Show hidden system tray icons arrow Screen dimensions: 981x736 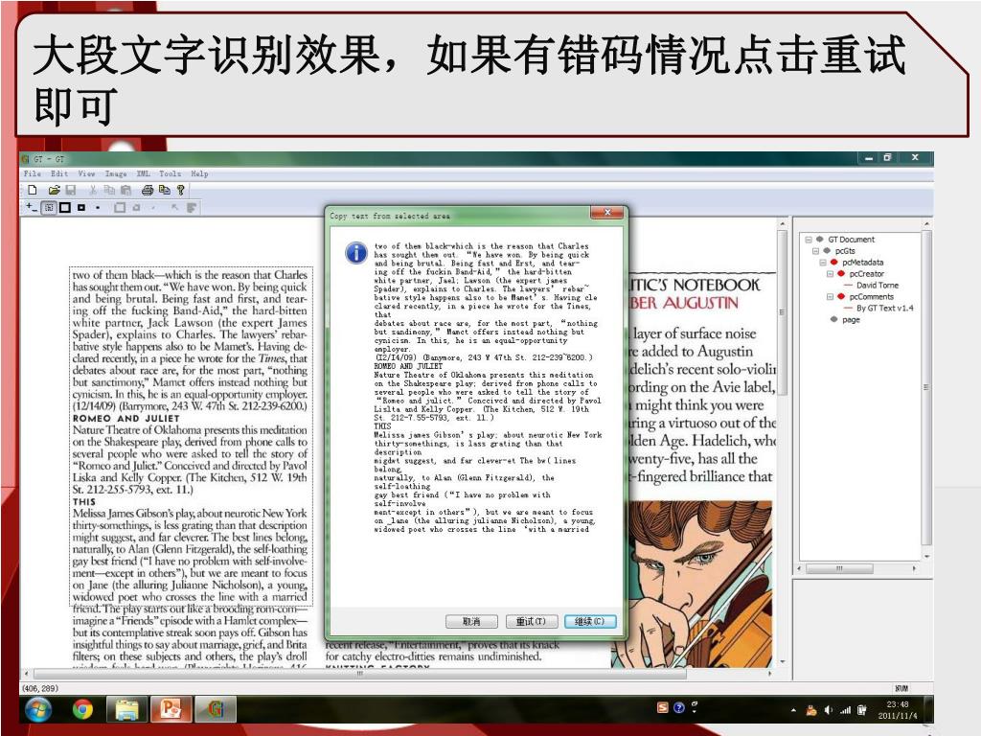(793, 710)
